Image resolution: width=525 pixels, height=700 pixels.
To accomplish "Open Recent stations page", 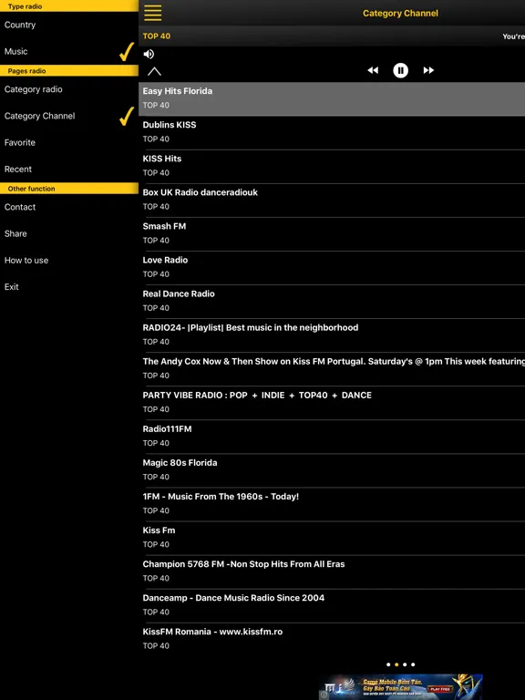I will tap(69, 170).
